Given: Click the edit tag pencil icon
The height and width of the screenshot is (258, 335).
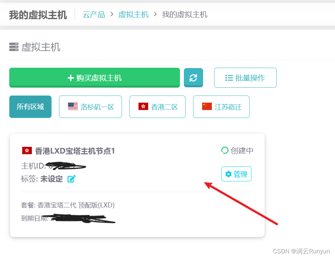Looking at the screenshot, I should tap(71, 179).
